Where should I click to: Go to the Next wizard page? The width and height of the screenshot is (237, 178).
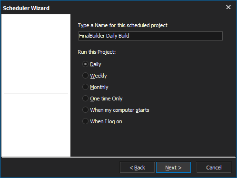173,168
